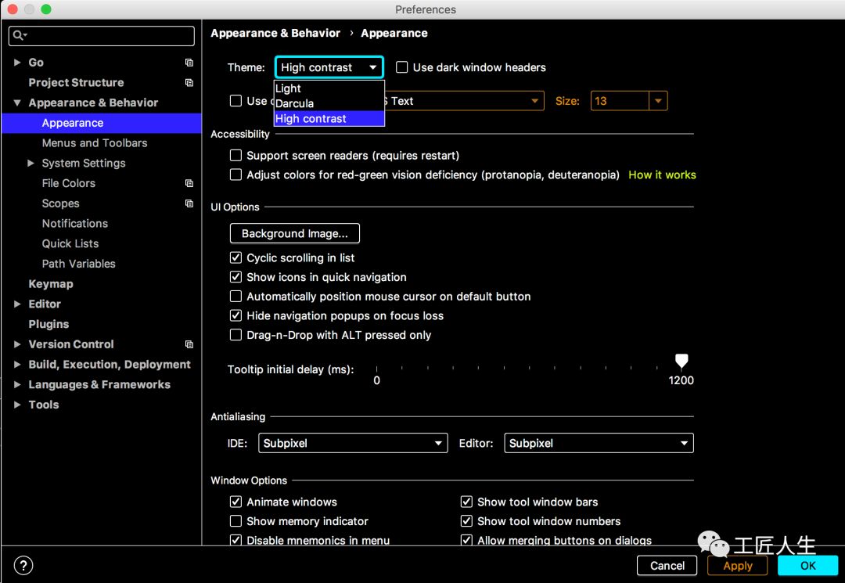Click the search magnifier icon in search field
845x583 pixels.
click(19, 36)
